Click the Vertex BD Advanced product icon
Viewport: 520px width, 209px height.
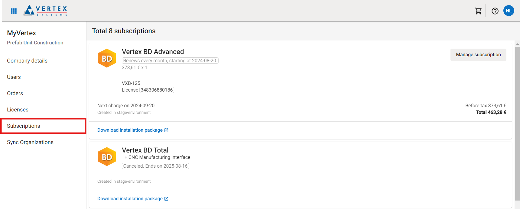107,58
